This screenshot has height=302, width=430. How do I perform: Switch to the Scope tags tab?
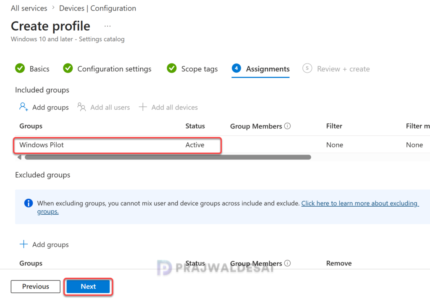[x=192, y=69]
